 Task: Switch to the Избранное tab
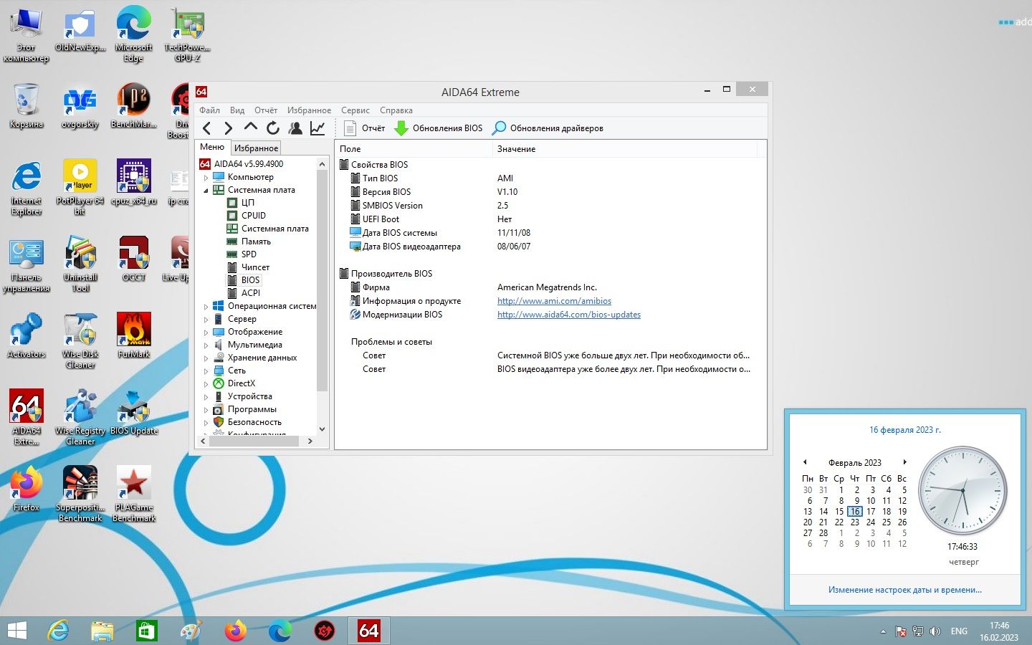(x=256, y=148)
